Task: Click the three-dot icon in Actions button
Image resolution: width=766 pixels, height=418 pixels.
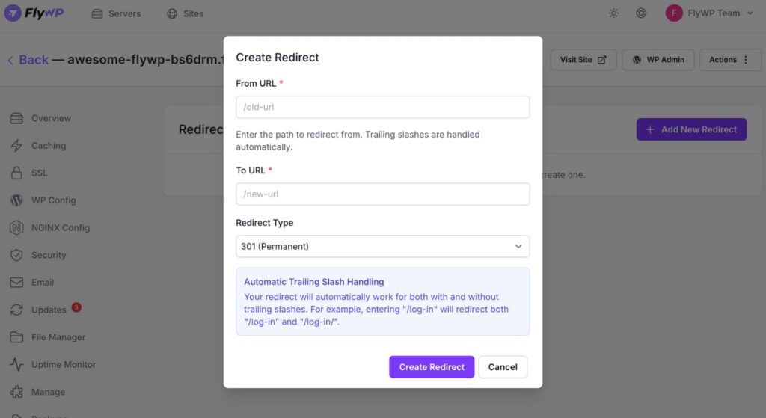Action: 746,60
